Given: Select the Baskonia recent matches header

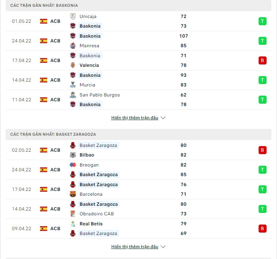Looking at the screenshot, I should click(138, 6).
